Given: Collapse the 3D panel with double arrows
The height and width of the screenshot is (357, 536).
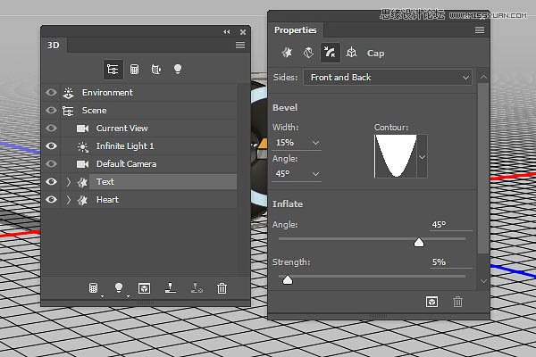Looking at the screenshot, I should click(x=227, y=32).
